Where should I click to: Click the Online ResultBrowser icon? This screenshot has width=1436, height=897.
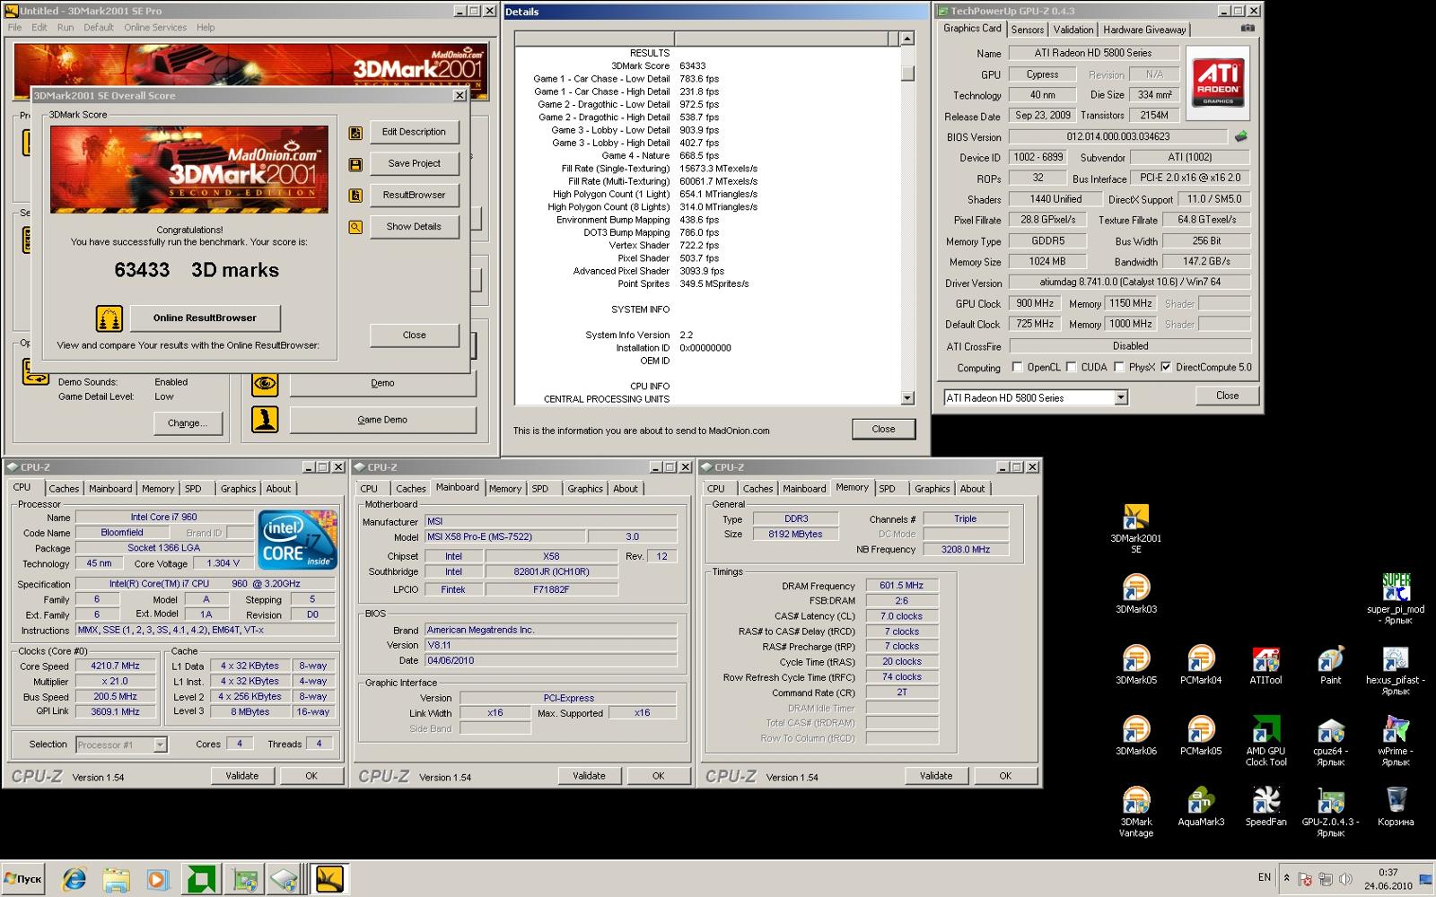109,318
